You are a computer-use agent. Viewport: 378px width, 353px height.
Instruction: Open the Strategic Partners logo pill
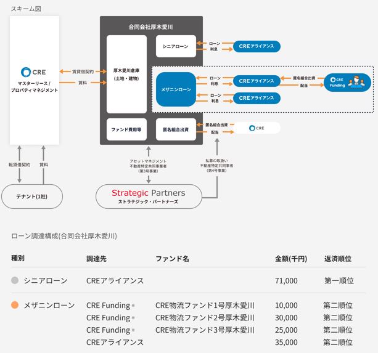[149, 197]
